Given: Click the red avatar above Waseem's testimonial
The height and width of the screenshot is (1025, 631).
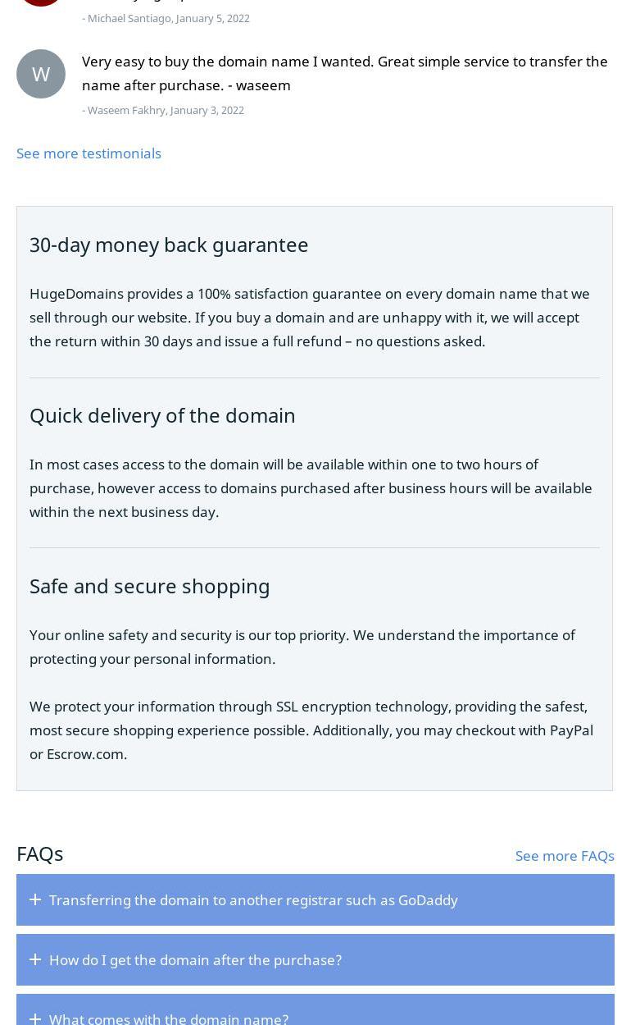Looking at the screenshot, I should (x=41, y=2).
